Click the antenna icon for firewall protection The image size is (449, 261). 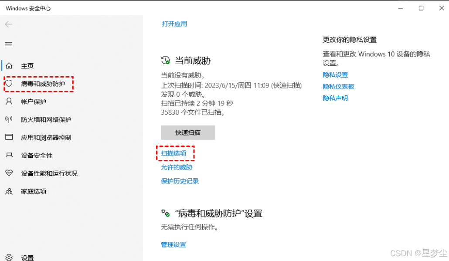tap(9, 119)
